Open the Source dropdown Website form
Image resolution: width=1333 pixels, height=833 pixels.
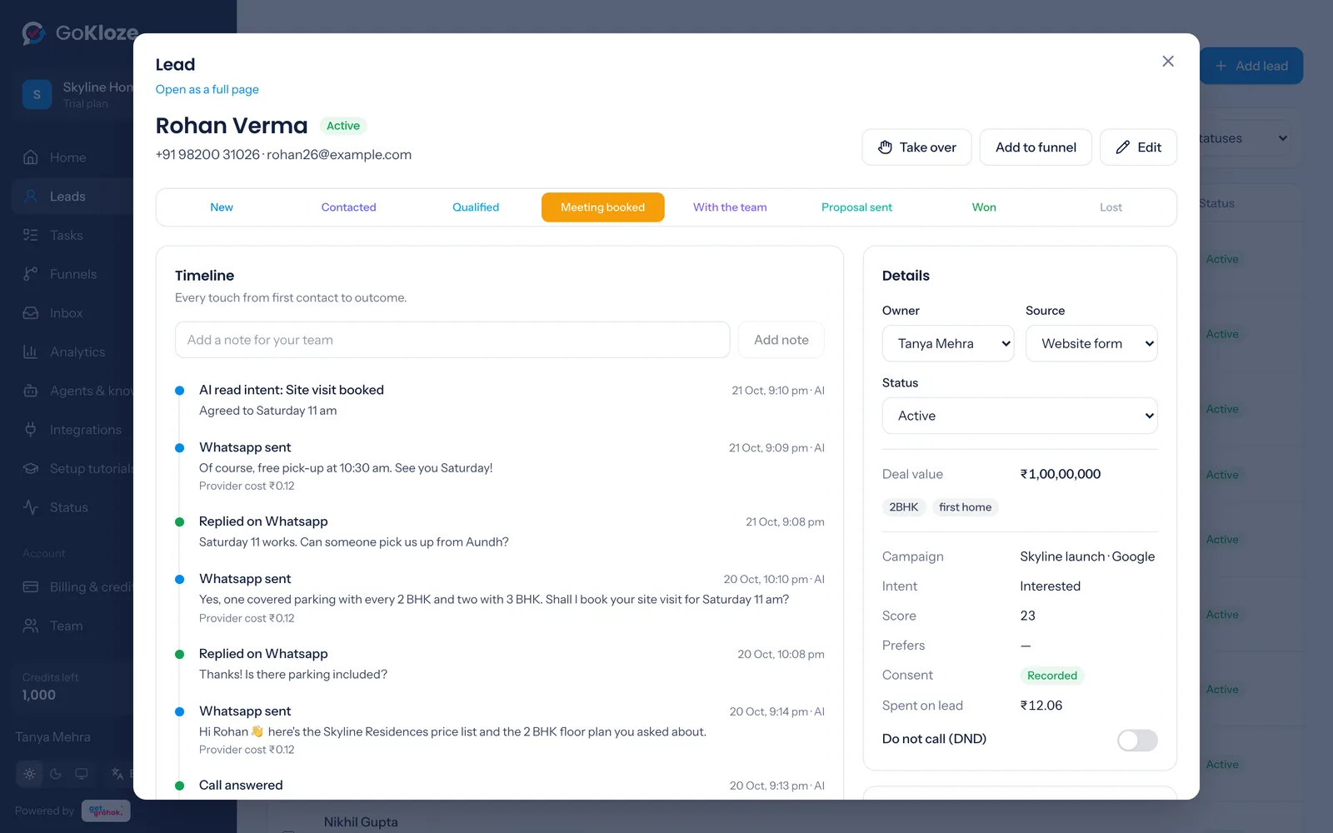[1091, 343]
